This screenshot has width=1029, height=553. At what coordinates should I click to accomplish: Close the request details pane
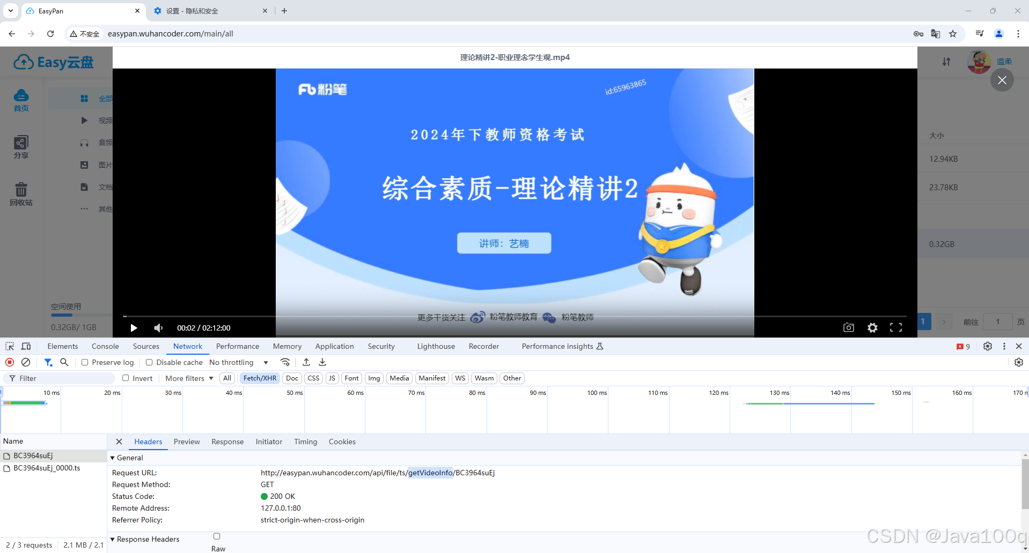pyautogui.click(x=119, y=442)
